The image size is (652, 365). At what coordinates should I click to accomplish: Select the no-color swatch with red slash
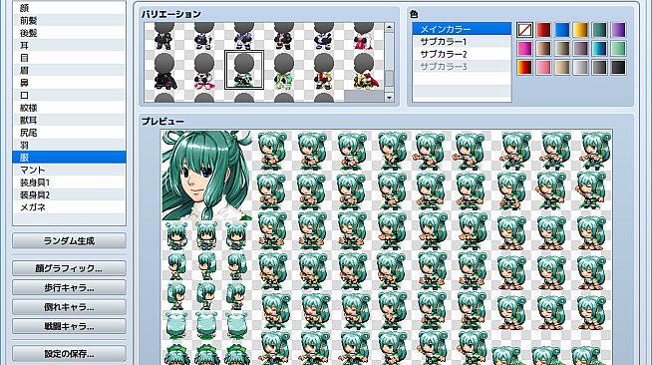pyautogui.click(x=524, y=30)
